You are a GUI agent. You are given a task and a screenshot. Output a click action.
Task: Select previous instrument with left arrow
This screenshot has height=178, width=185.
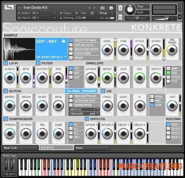pos(89,8)
